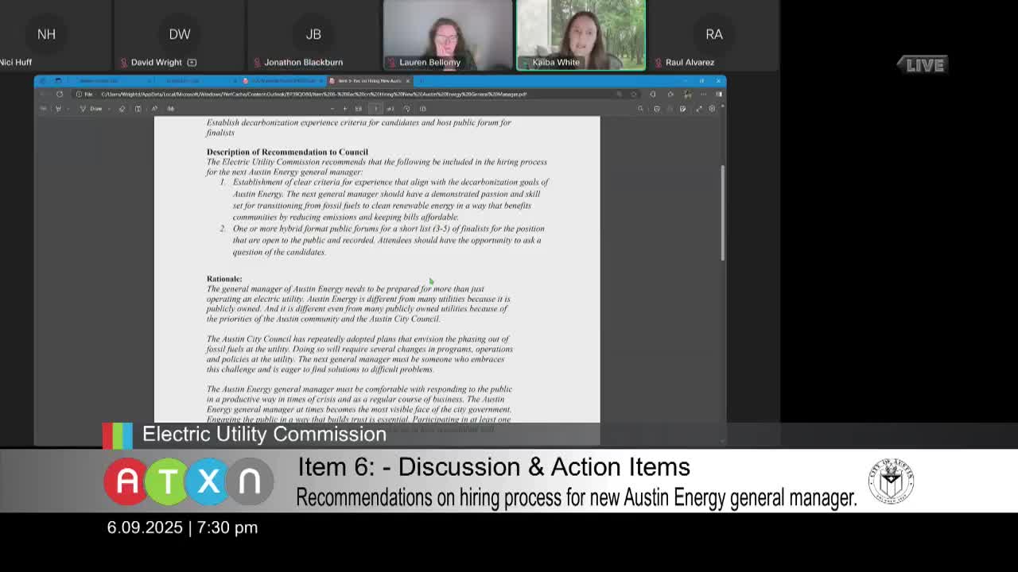The width and height of the screenshot is (1018, 572).
Task: Select the Draw tool in PDF toolbar
Action: 90,109
